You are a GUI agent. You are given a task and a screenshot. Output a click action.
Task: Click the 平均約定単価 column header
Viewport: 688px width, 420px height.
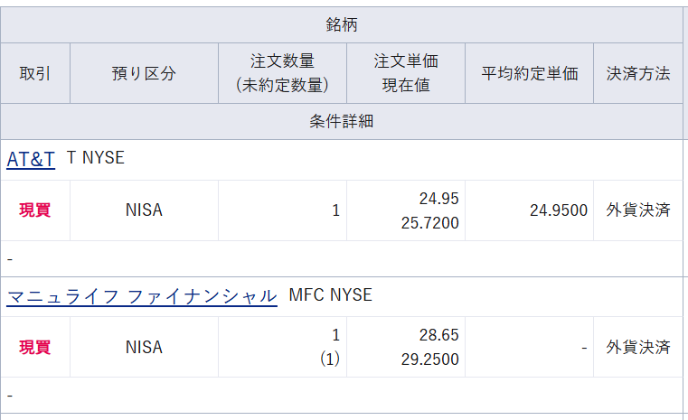pyautogui.click(x=530, y=73)
